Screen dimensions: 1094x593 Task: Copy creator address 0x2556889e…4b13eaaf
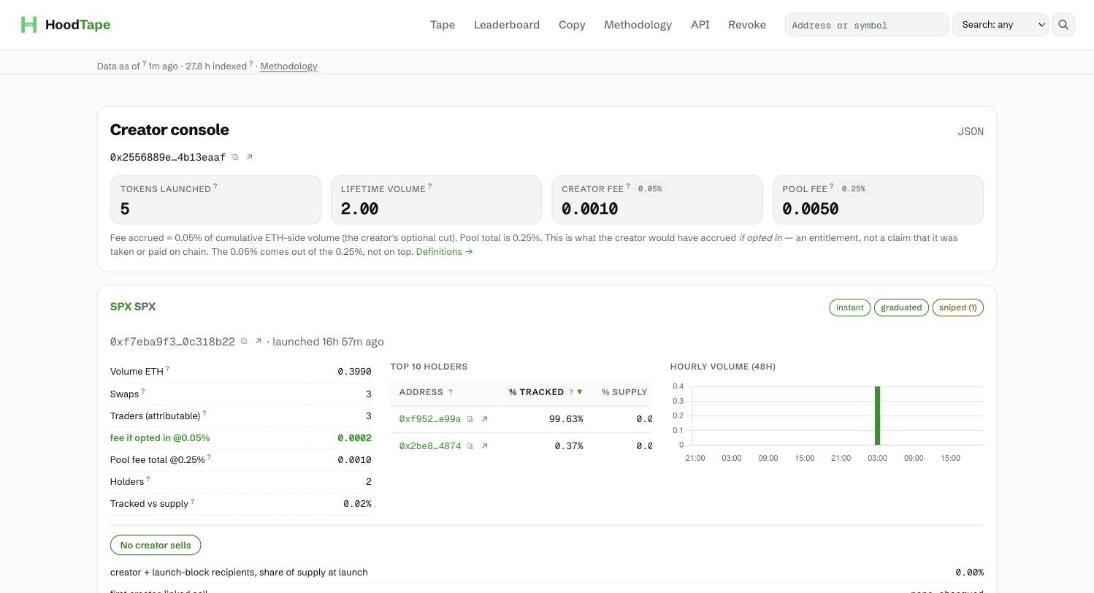(x=235, y=157)
